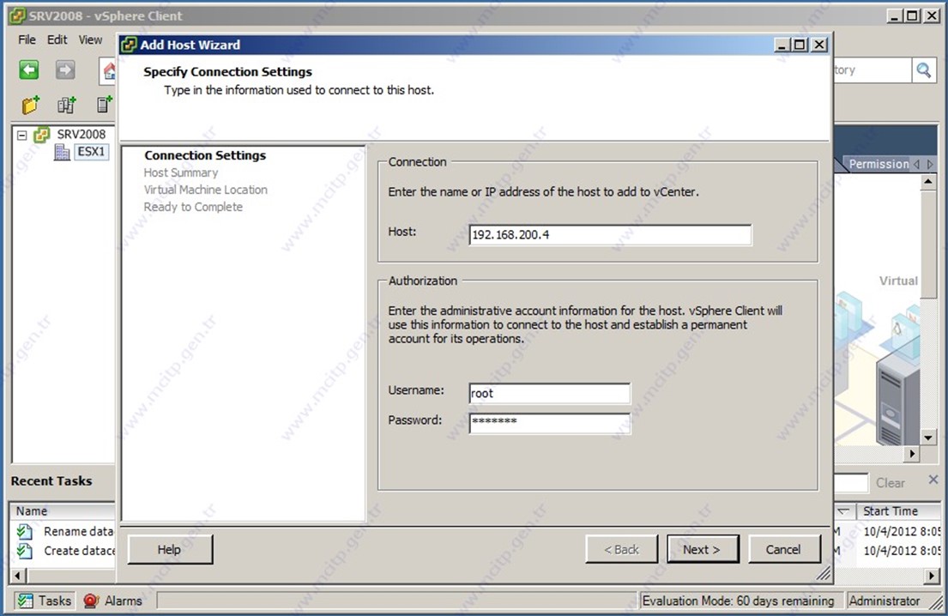Click the Add Host Wizard title icon

[x=128, y=45]
